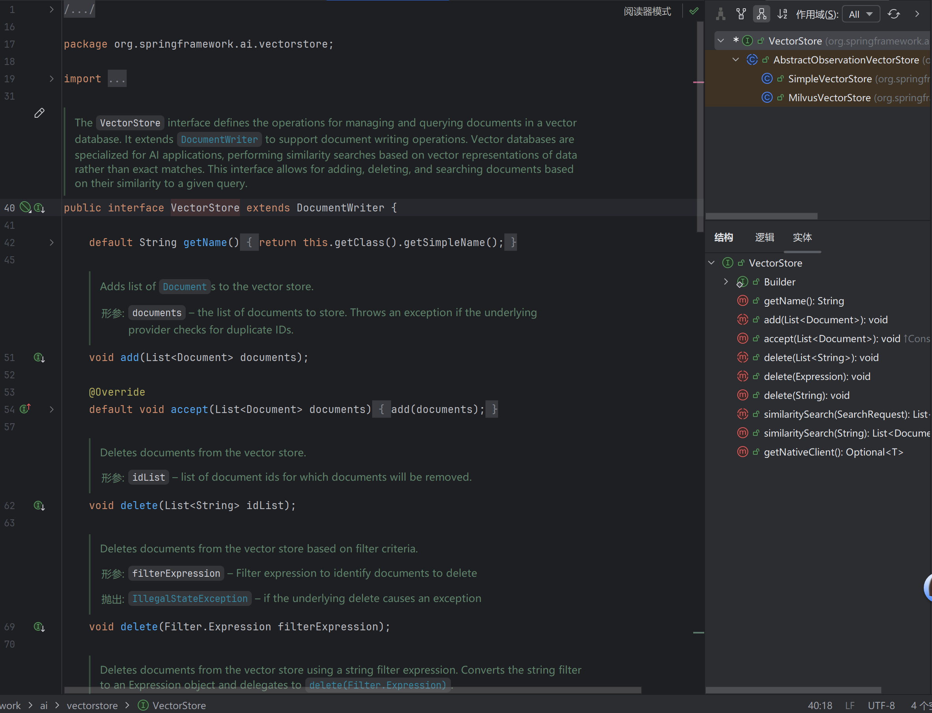
Task: Select SimpleVectorStore in hierarchy tree
Action: coord(830,79)
